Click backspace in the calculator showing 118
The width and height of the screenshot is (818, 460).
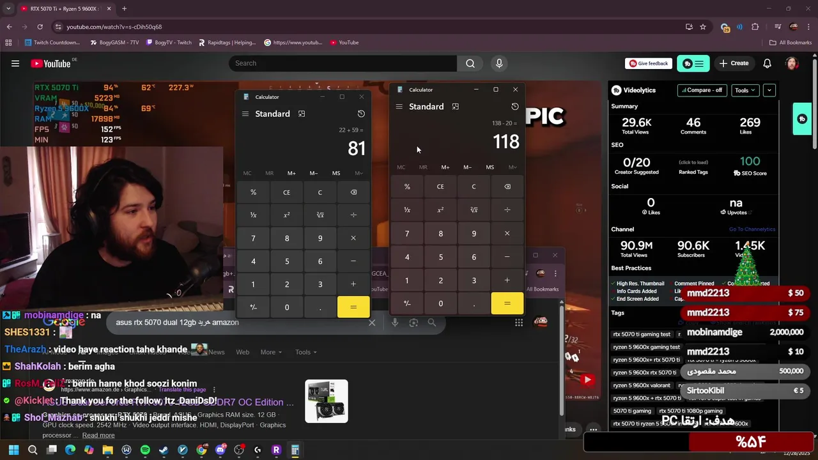tap(507, 187)
